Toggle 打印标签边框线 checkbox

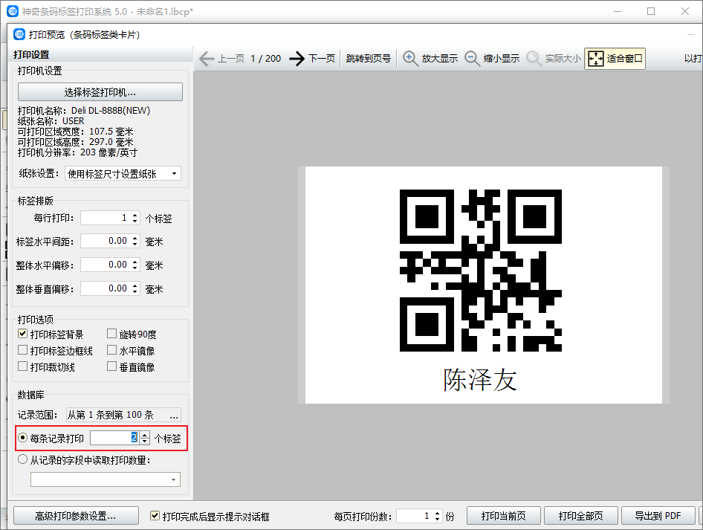tap(22, 350)
